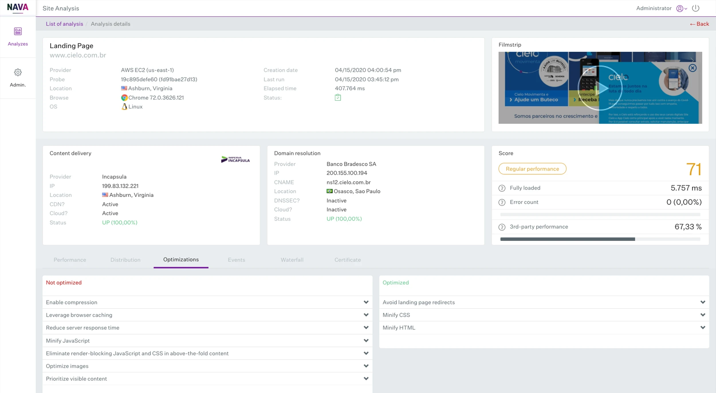Click the Site Analysis header title
The width and height of the screenshot is (716, 393).
pyautogui.click(x=61, y=8)
